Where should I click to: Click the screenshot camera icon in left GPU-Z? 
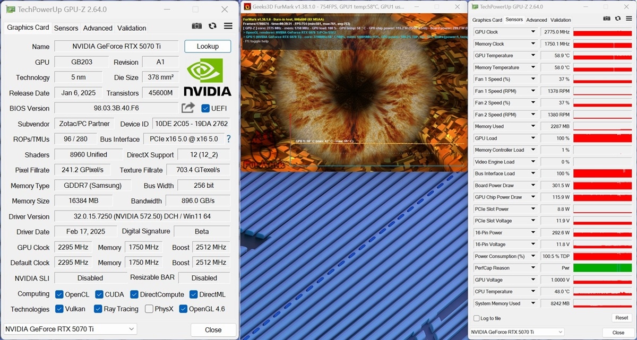[196, 26]
